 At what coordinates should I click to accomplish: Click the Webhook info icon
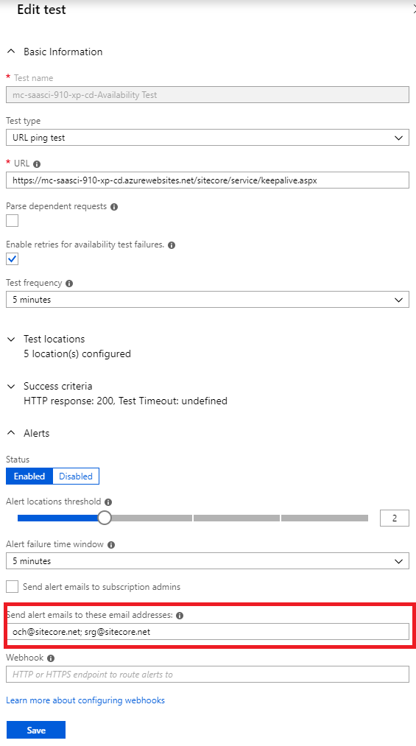tap(51, 658)
